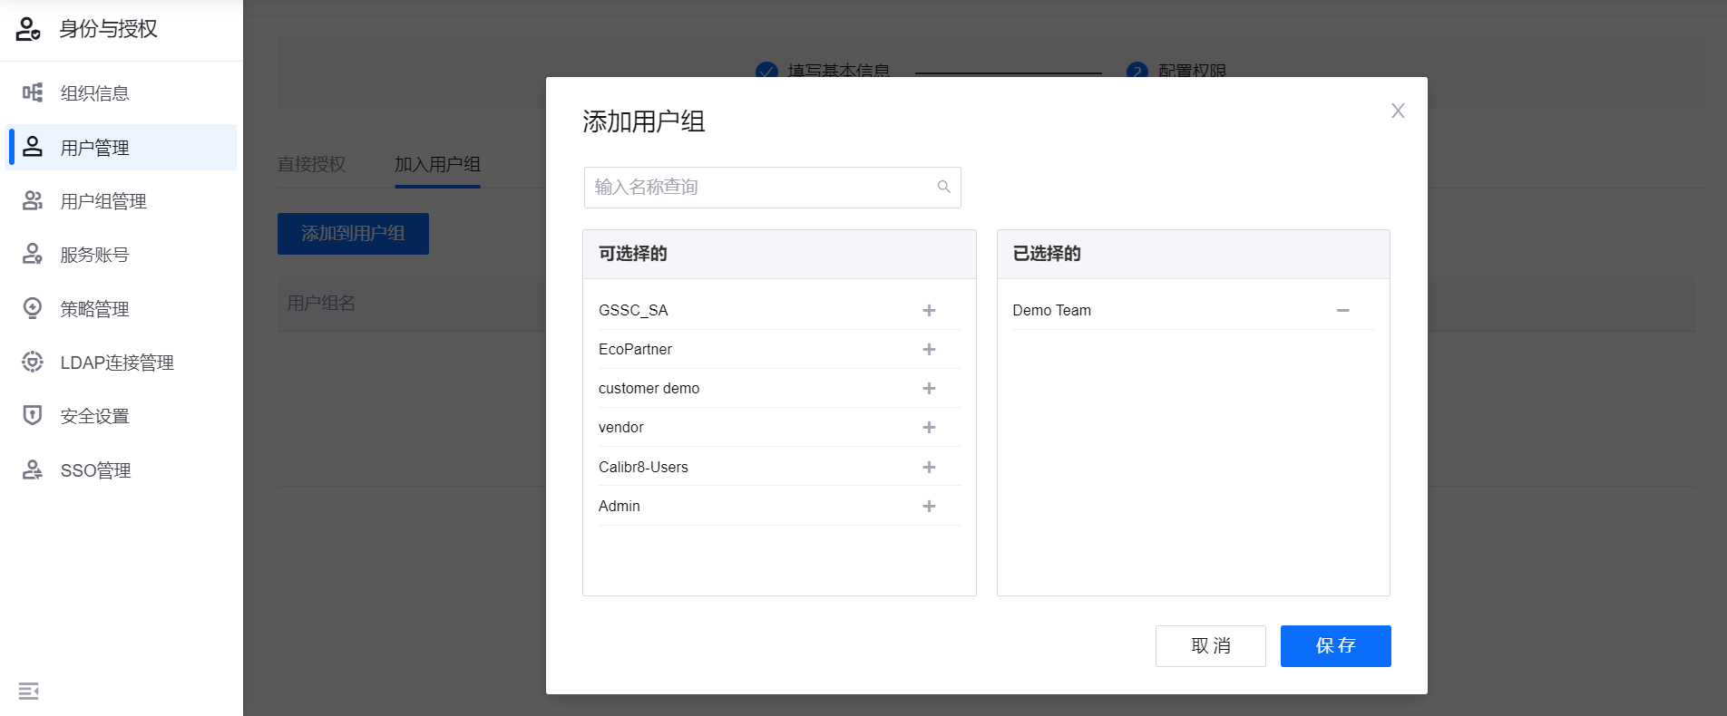Remove Demo Team with minus icon
The width and height of the screenshot is (1727, 716).
(x=1342, y=310)
